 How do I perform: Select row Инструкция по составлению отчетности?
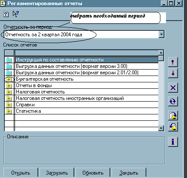(87, 60)
